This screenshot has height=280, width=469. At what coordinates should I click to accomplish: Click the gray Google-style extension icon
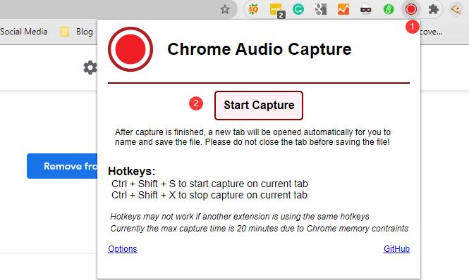(x=320, y=9)
